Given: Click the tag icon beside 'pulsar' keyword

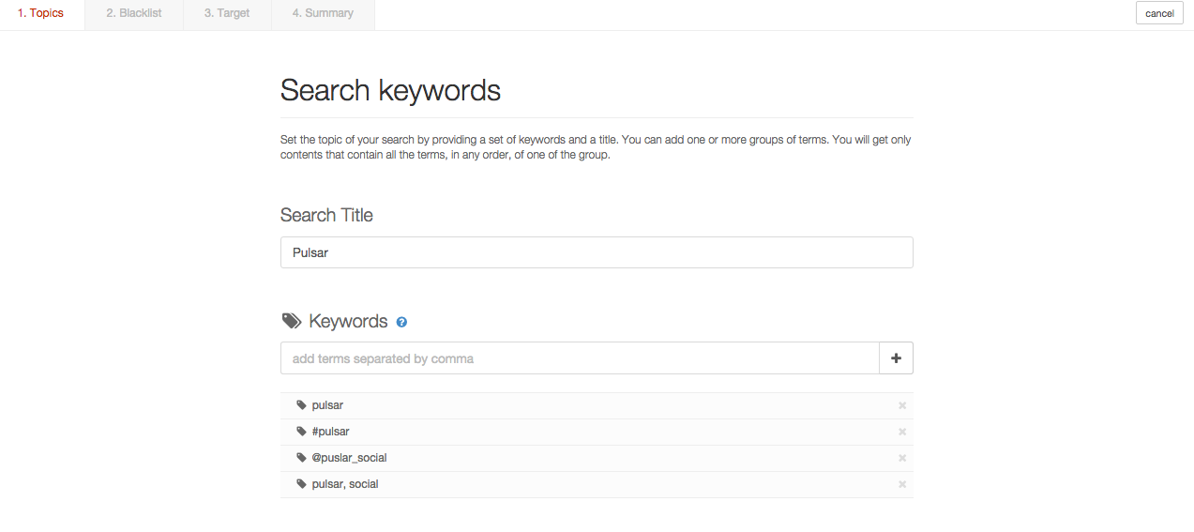Looking at the screenshot, I should pos(301,405).
